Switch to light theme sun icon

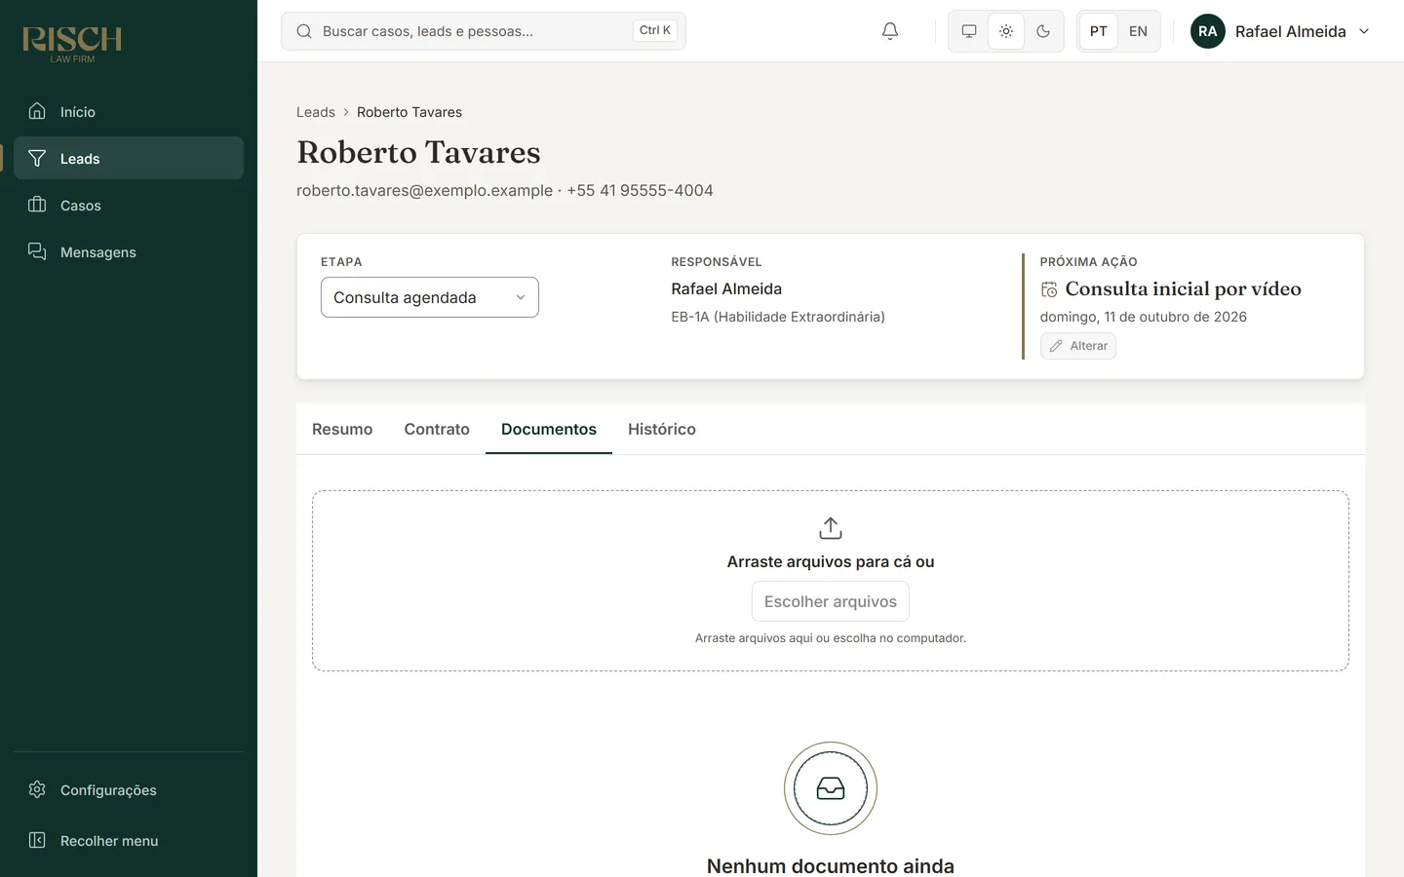[x=1006, y=31]
